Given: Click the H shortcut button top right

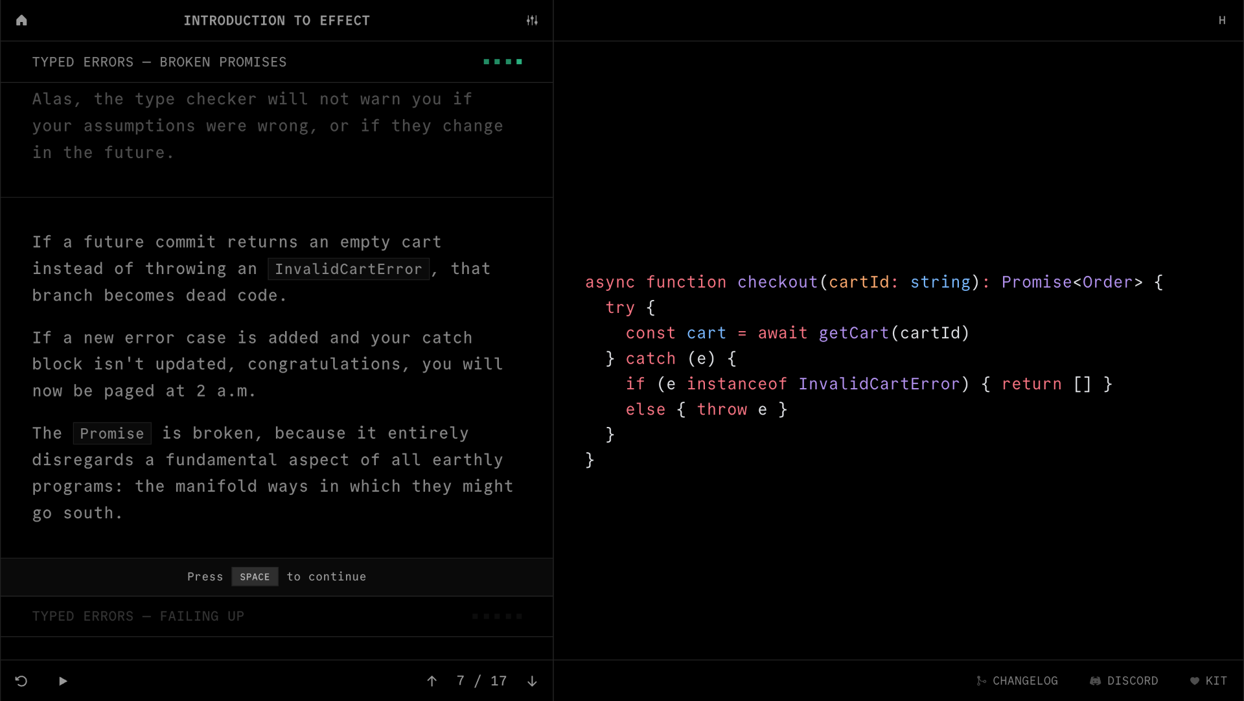Looking at the screenshot, I should [1222, 21].
